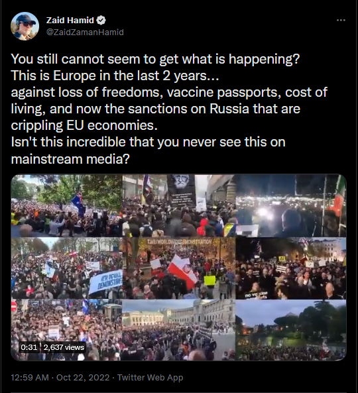The width and height of the screenshot is (358, 393).
Task: Click Zaid Hamid's profile avatar
Action: coord(25,26)
